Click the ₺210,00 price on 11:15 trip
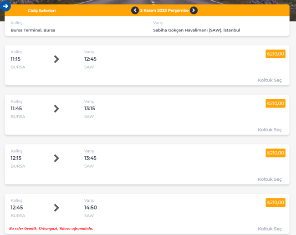This screenshot has width=296, height=235. 276,54
